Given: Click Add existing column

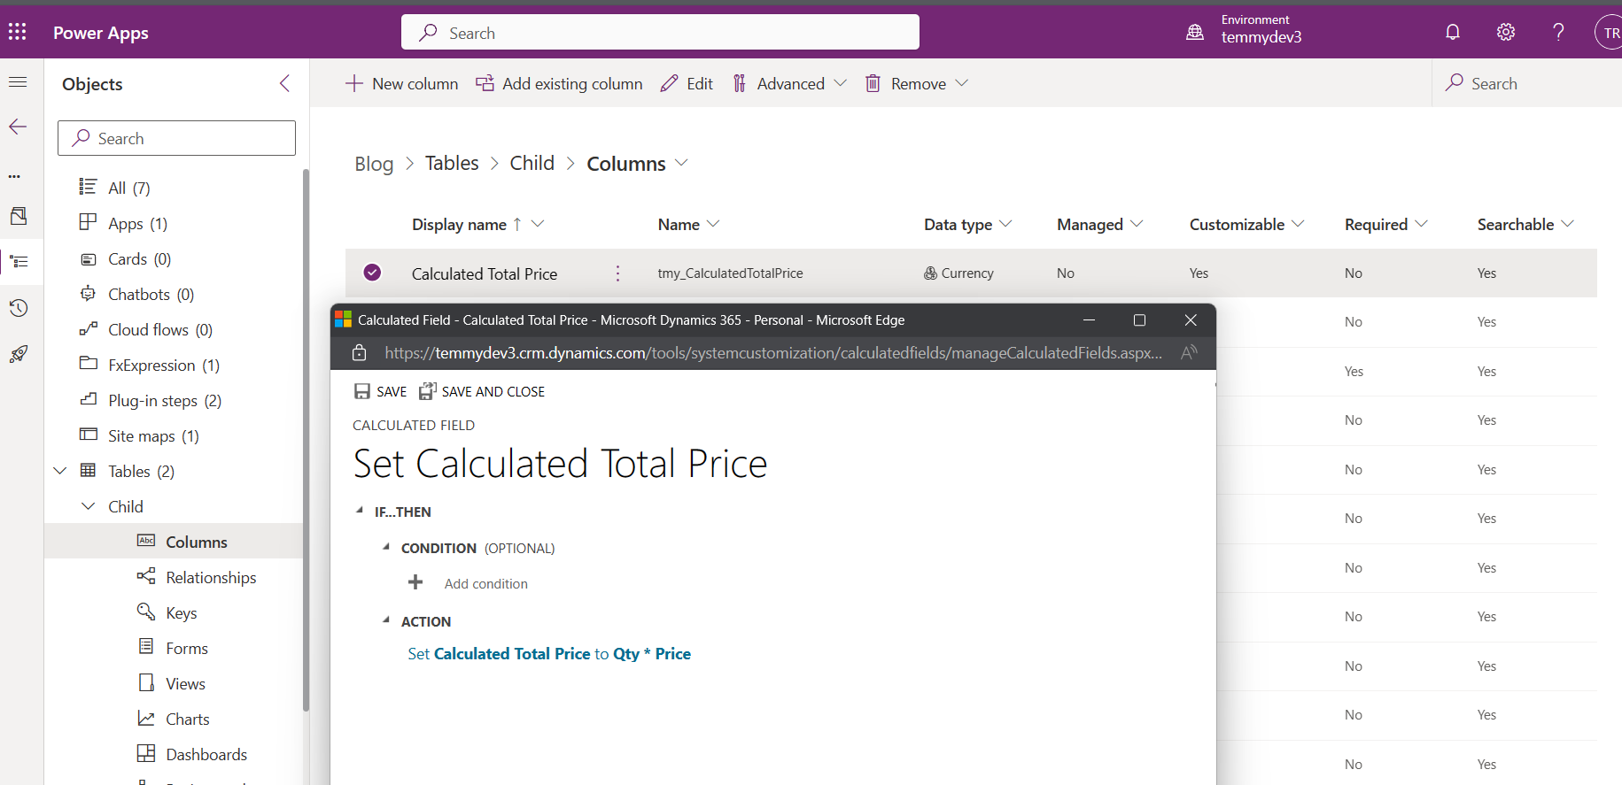Looking at the screenshot, I should 559,83.
